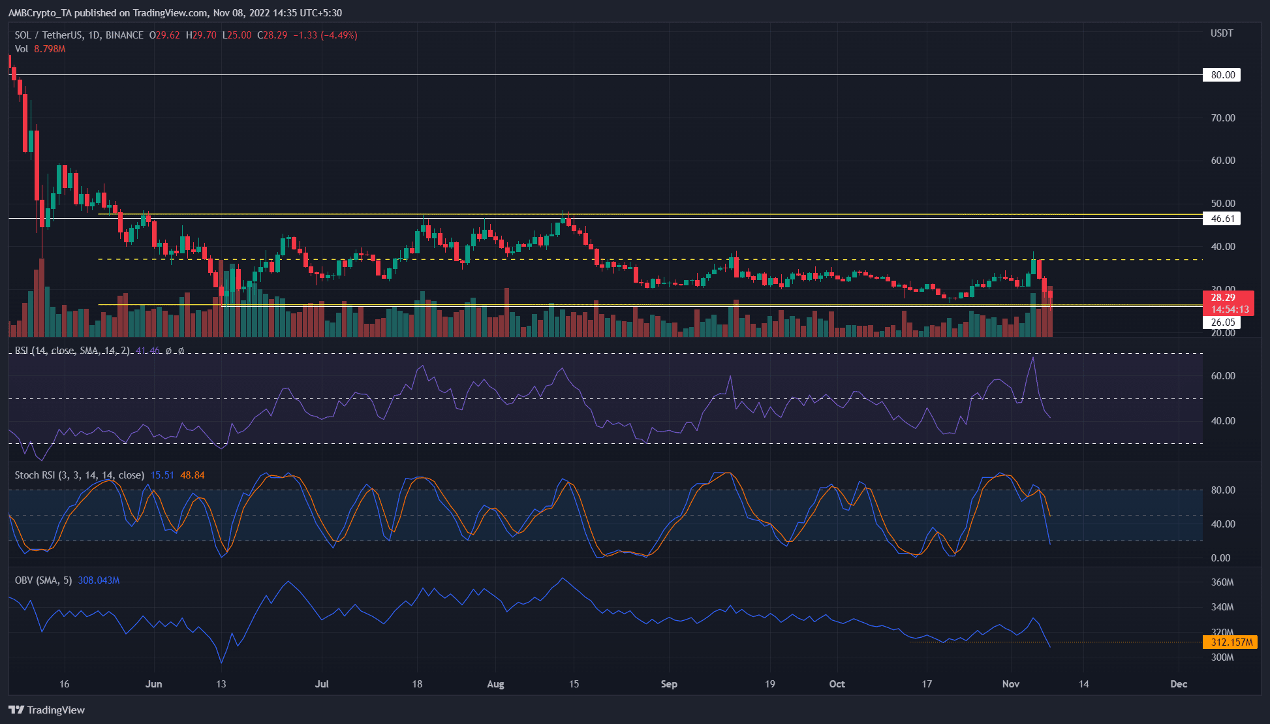Click the Jul date on time axis
The width and height of the screenshot is (1270, 724).
pyautogui.click(x=322, y=684)
